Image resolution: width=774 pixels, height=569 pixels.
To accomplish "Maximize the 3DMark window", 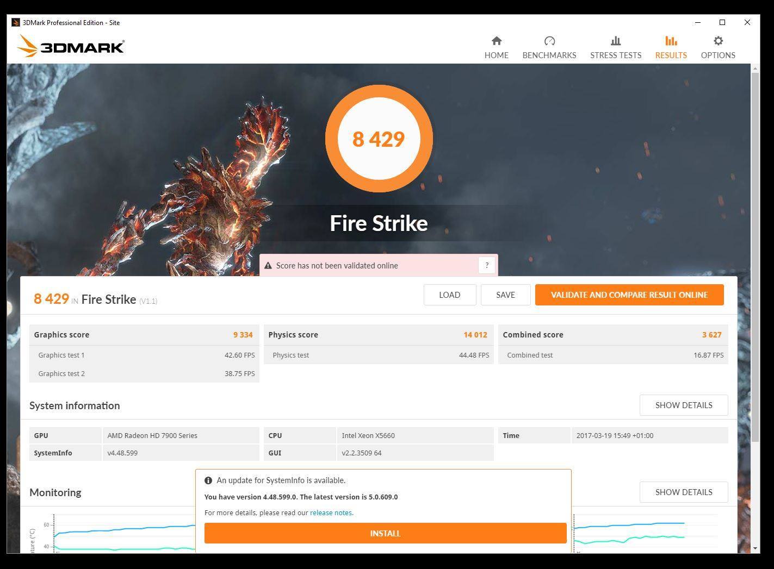I will [x=722, y=22].
